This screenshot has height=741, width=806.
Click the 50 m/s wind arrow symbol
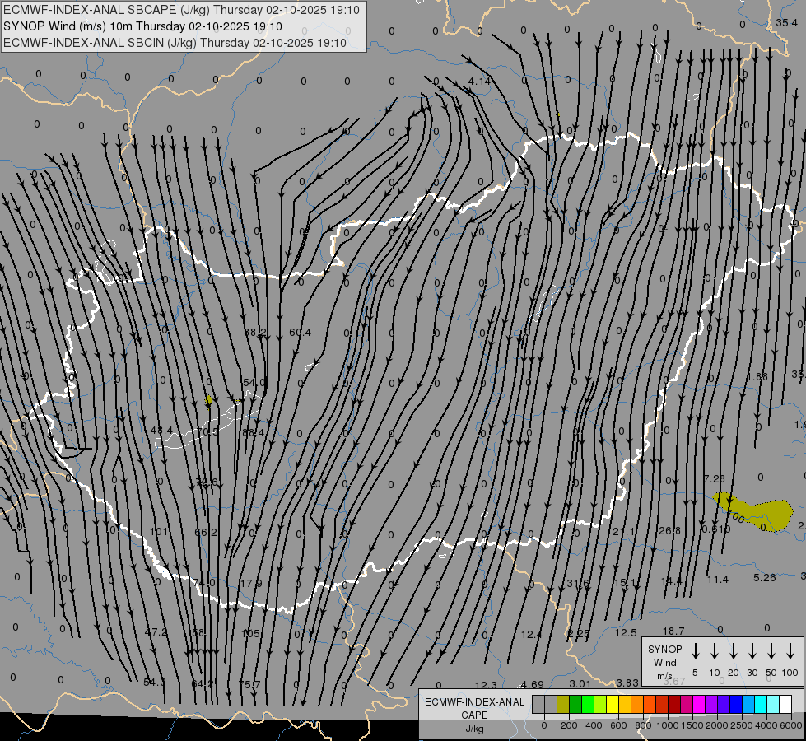tap(771, 651)
